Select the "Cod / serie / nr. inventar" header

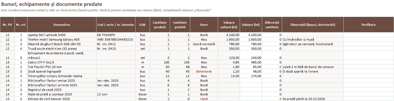point(116,25)
